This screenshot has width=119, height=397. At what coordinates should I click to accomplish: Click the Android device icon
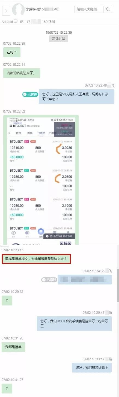pos(16,21)
